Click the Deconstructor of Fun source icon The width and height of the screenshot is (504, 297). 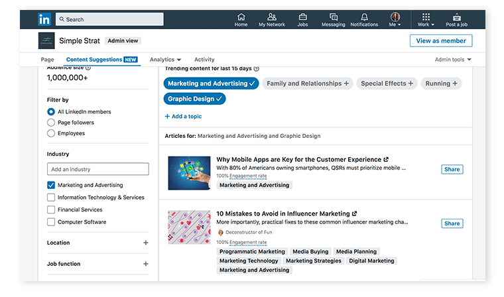coord(220,232)
